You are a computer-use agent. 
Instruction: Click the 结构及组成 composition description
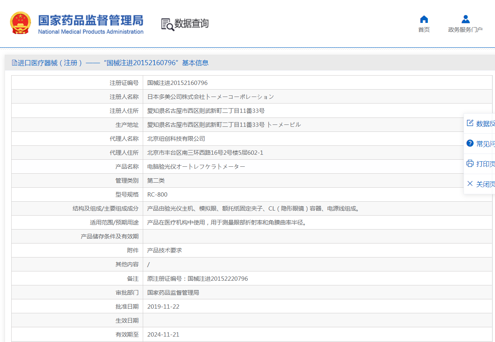point(254,209)
